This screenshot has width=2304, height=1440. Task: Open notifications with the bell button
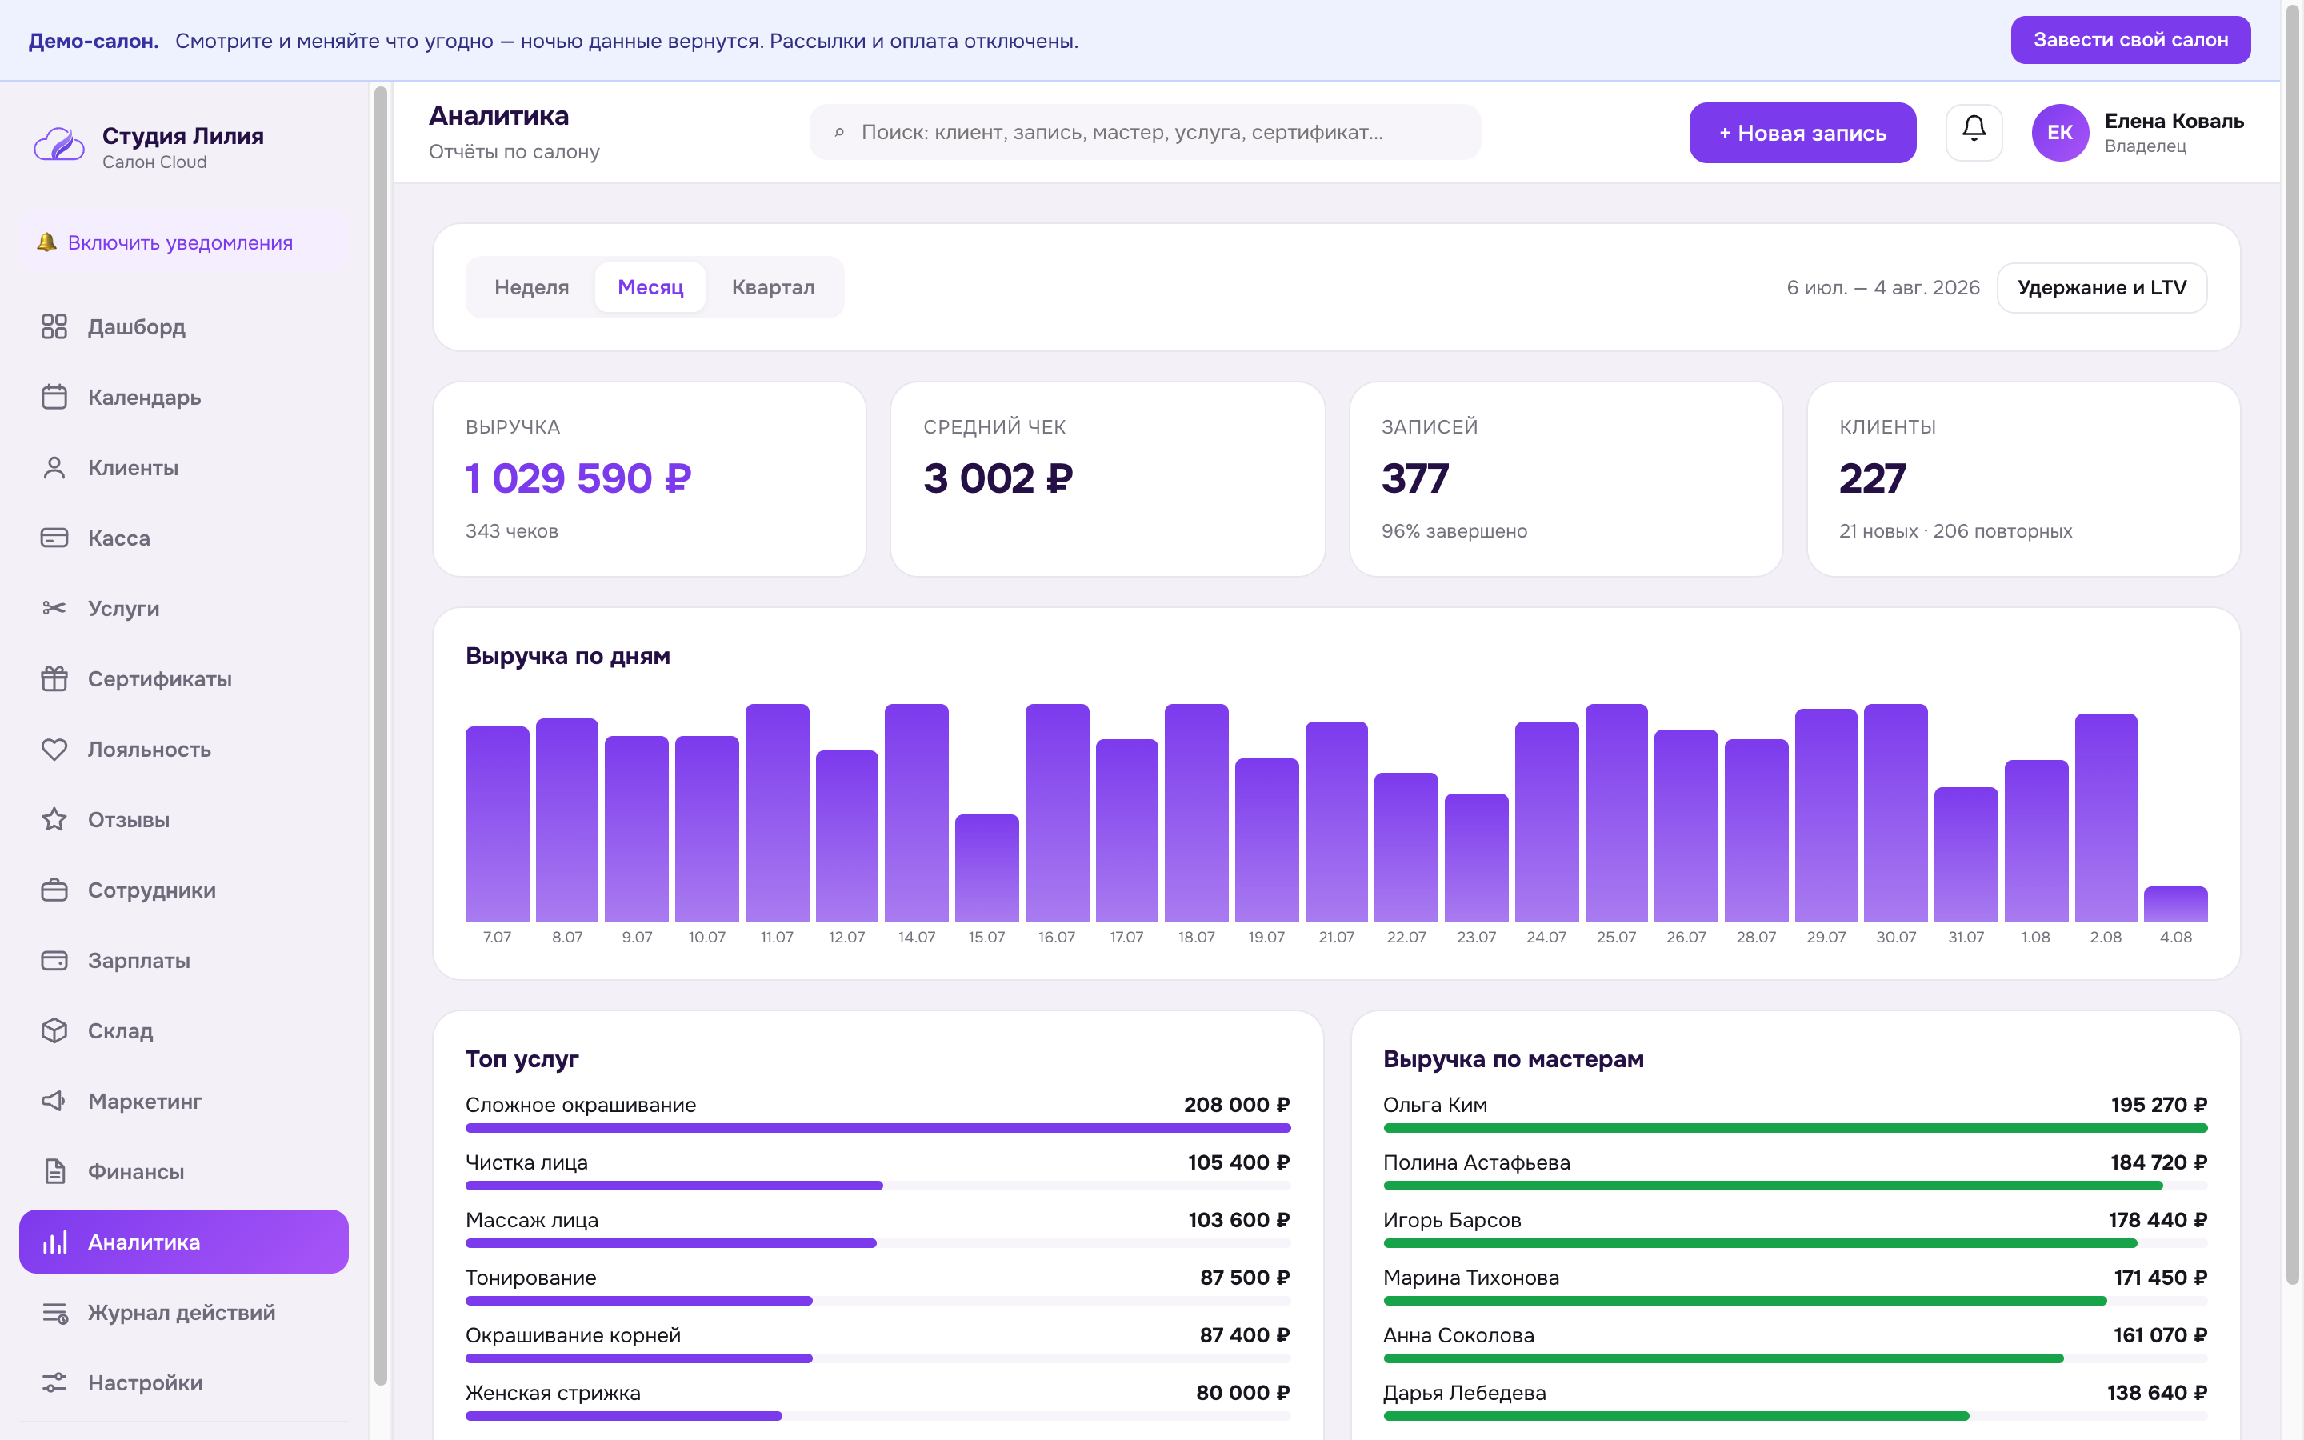pyautogui.click(x=1974, y=132)
